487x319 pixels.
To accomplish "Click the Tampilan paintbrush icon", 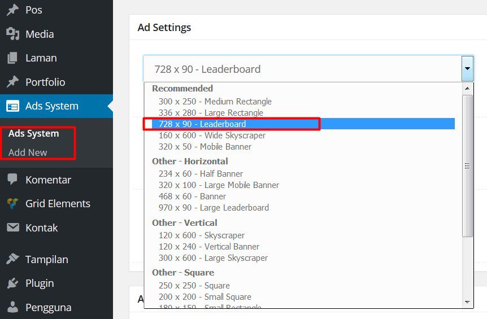I will (x=13, y=259).
